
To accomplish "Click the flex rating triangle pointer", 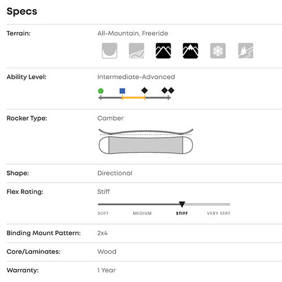I will click(x=182, y=204).
